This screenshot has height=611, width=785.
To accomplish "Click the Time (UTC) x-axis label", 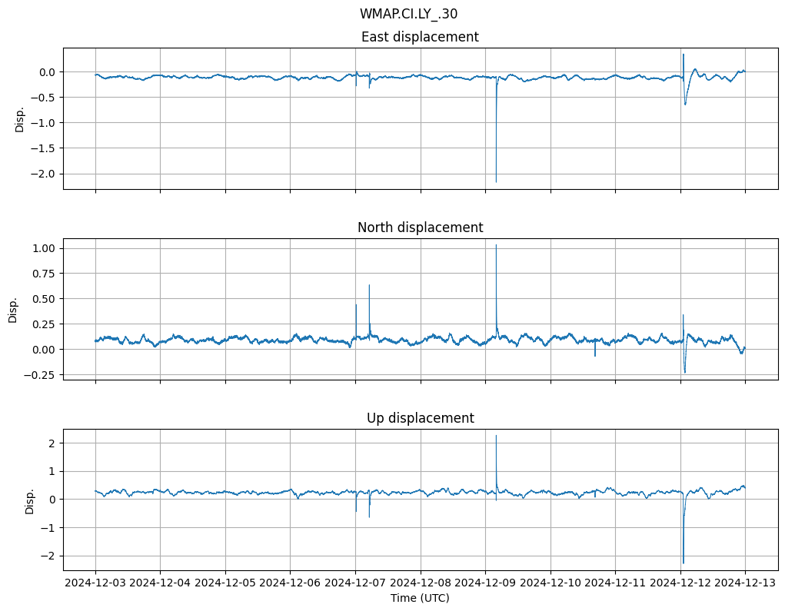I will (420, 598).
